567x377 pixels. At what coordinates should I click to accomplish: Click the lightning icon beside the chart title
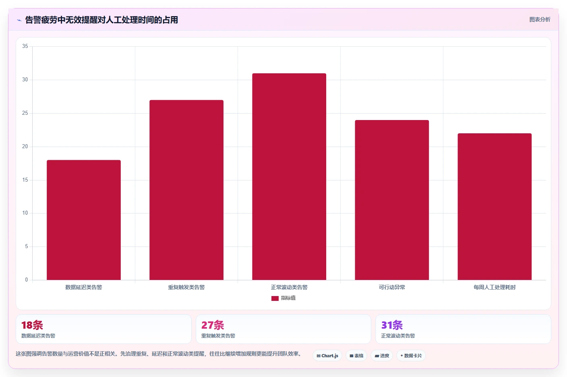tap(19, 20)
